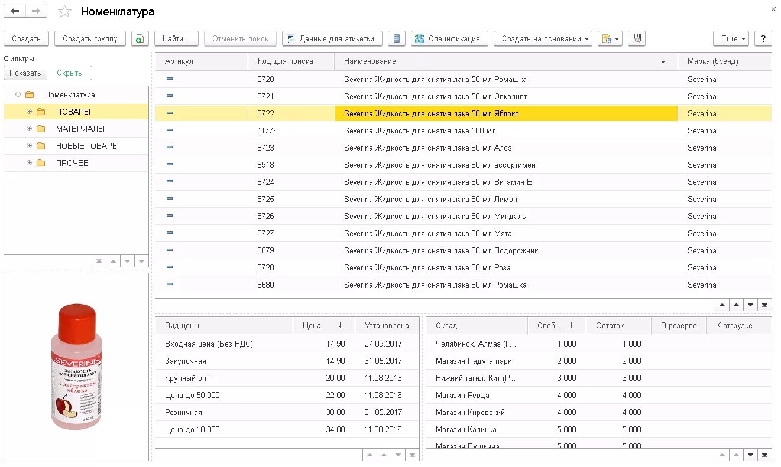Click Создать button
Image resolution: width=781 pixels, height=467 pixels.
pyautogui.click(x=26, y=38)
